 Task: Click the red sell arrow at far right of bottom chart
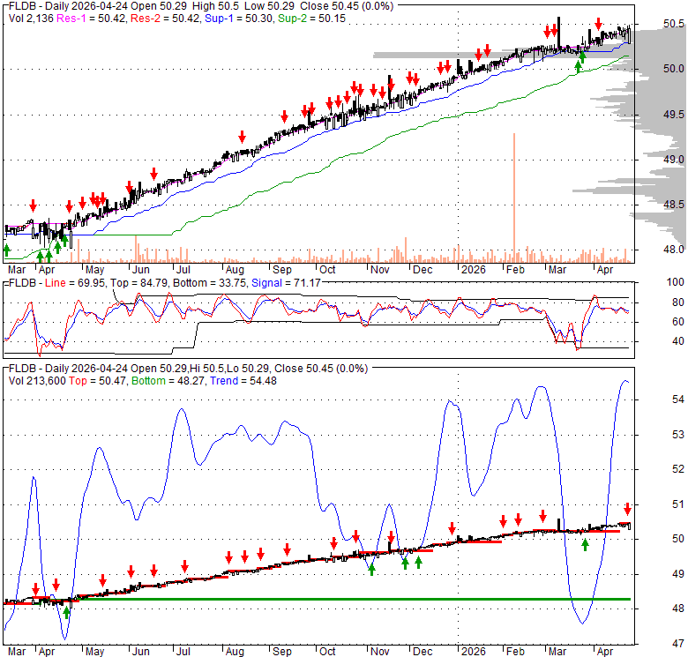[627, 509]
